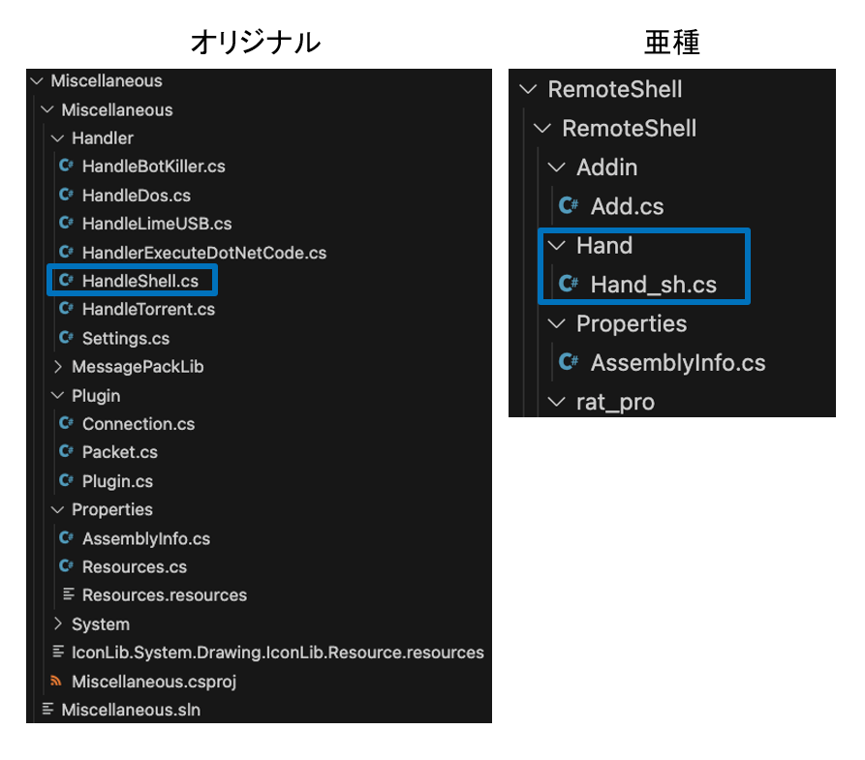Expand the System folder chevron
The width and height of the screenshot is (865, 760).
click(x=57, y=623)
